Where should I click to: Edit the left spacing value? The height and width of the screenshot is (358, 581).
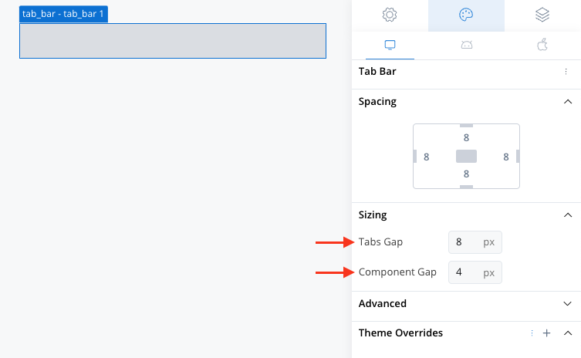pos(427,157)
